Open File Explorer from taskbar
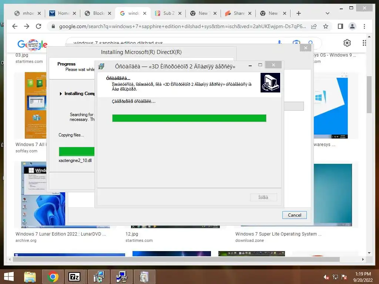The image size is (379, 284). coord(30,277)
